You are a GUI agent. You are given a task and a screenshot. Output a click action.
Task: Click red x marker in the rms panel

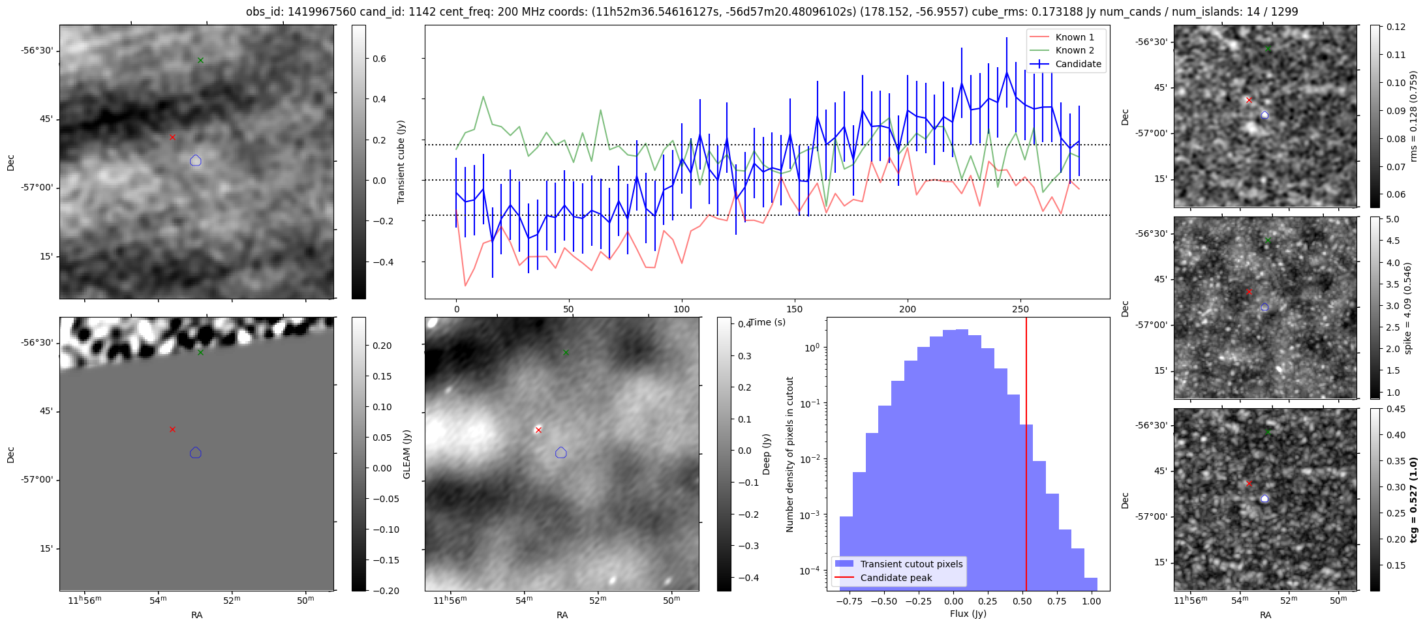coord(1249,100)
